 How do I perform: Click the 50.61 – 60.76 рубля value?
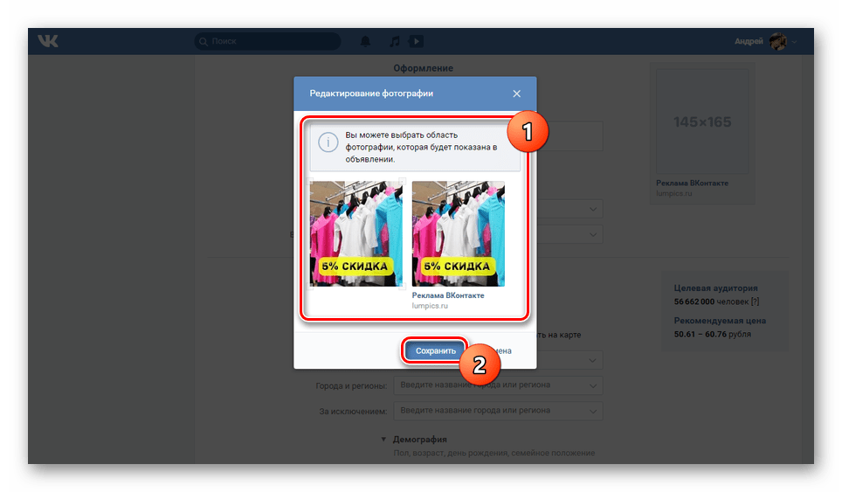click(712, 334)
